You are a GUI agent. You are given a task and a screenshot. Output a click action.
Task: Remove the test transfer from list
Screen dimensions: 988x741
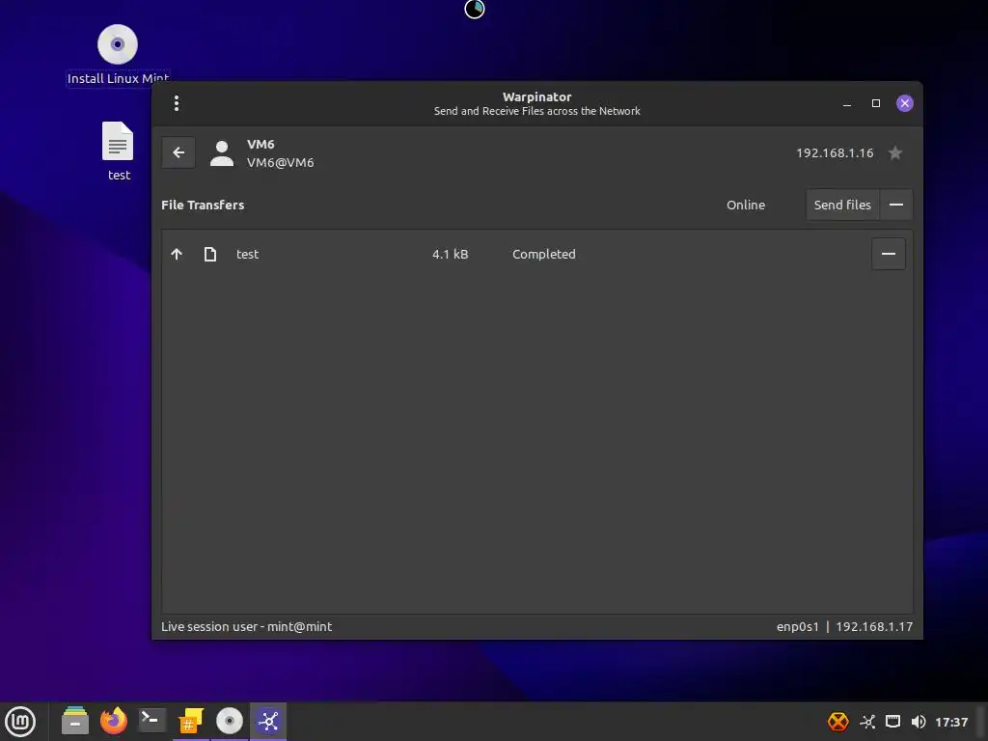tap(889, 254)
